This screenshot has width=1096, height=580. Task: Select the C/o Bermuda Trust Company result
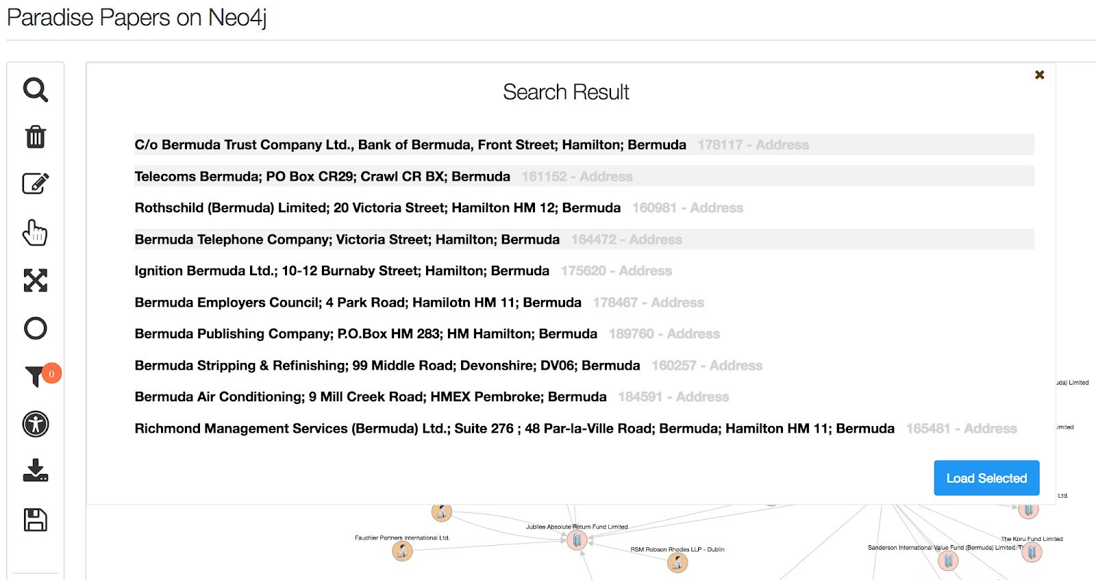tap(584, 144)
